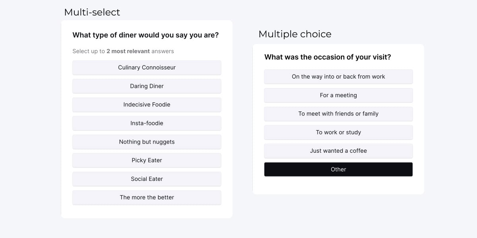Click the Select up to 2 answers hint
Screen dimensions: 477x238
click(123, 51)
